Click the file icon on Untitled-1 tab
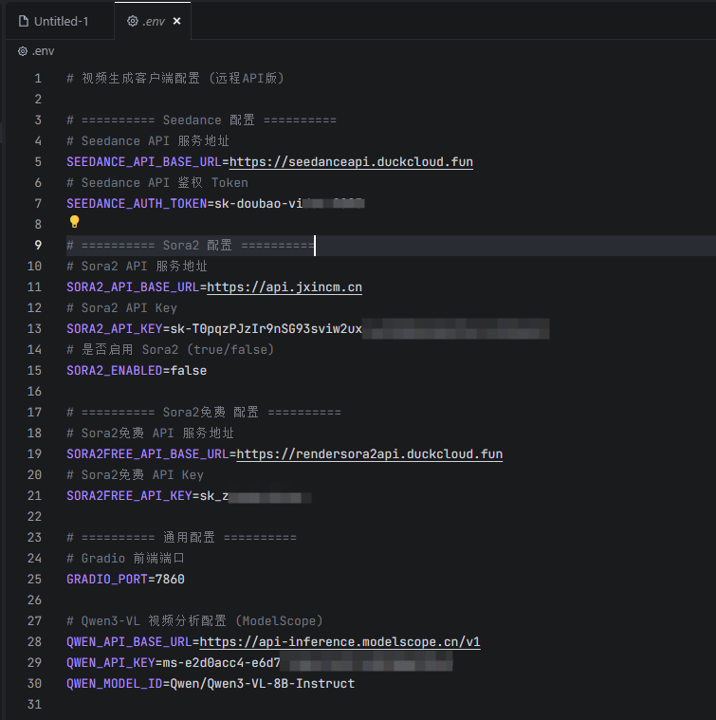The height and width of the screenshot is (720, 716). [24, 21]
